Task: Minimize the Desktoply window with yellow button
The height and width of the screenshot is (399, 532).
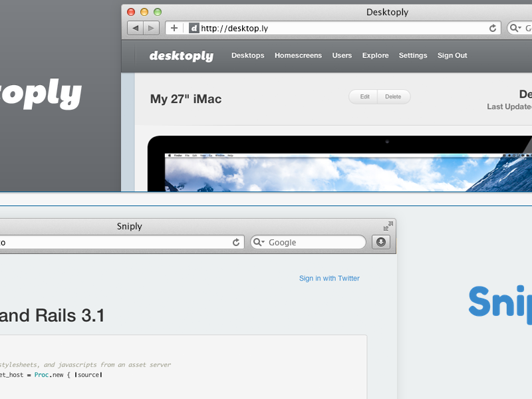Action: 144,12
